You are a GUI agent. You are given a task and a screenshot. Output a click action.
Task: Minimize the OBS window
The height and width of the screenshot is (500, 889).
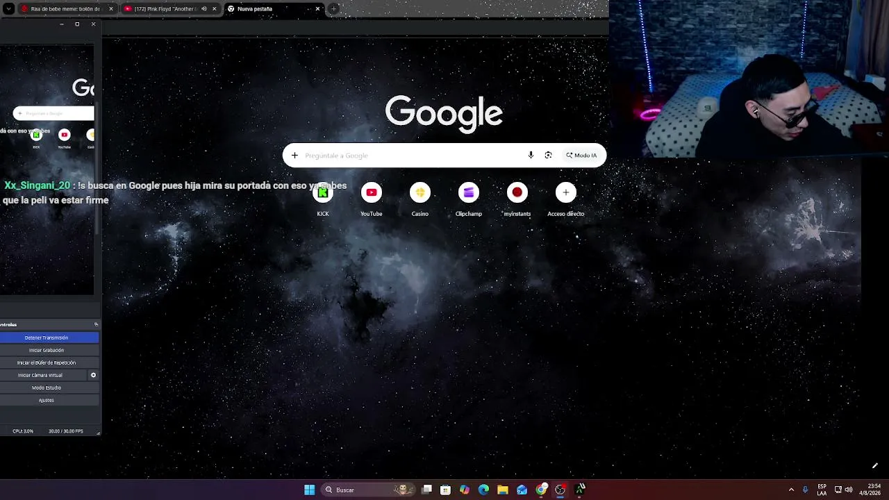pos(61,24)
